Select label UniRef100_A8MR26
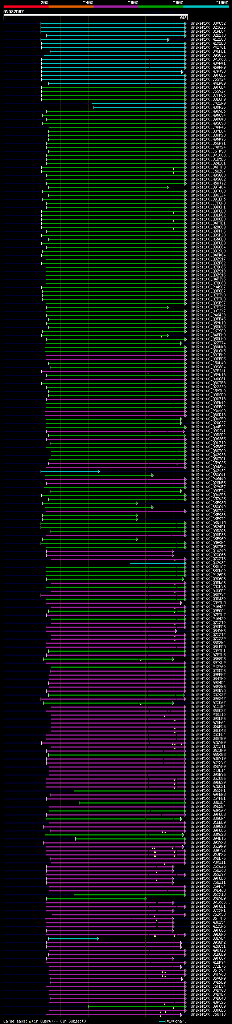This screenshot has width=232, height=1024. click(208, 107)
